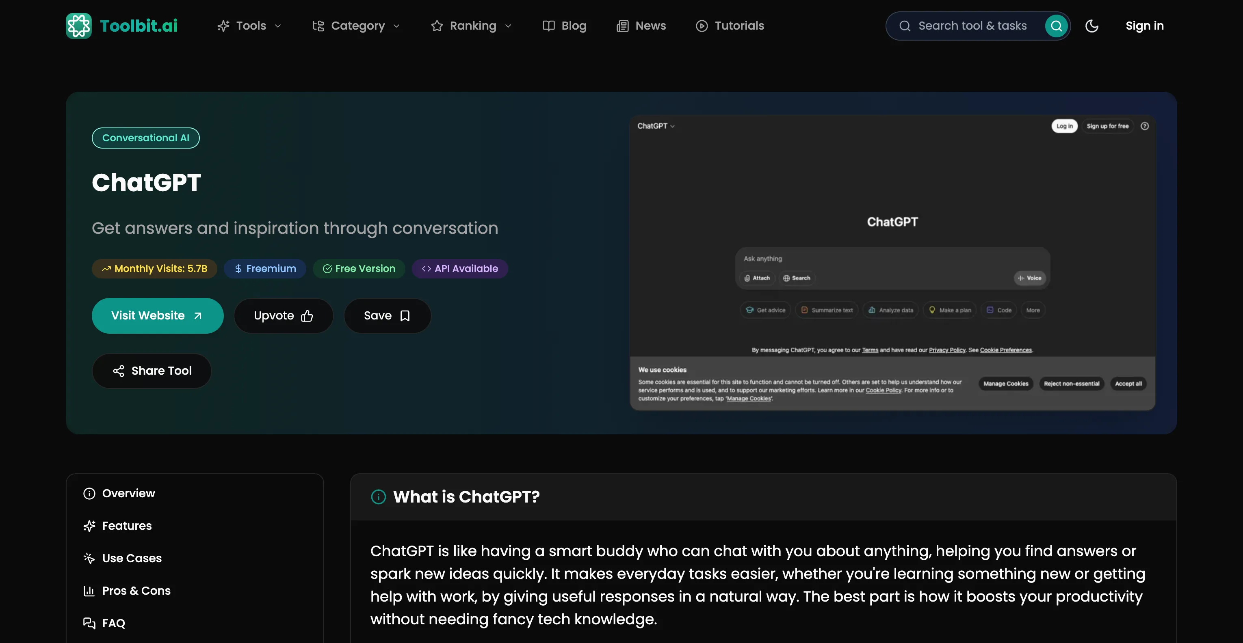Screen dimensions: 1243x643
Task: Expand the Tools dropdown menu
Action: tap(249, 26)
